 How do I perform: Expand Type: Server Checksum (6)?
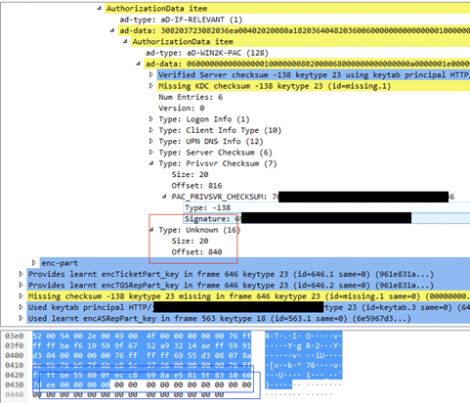151,153
